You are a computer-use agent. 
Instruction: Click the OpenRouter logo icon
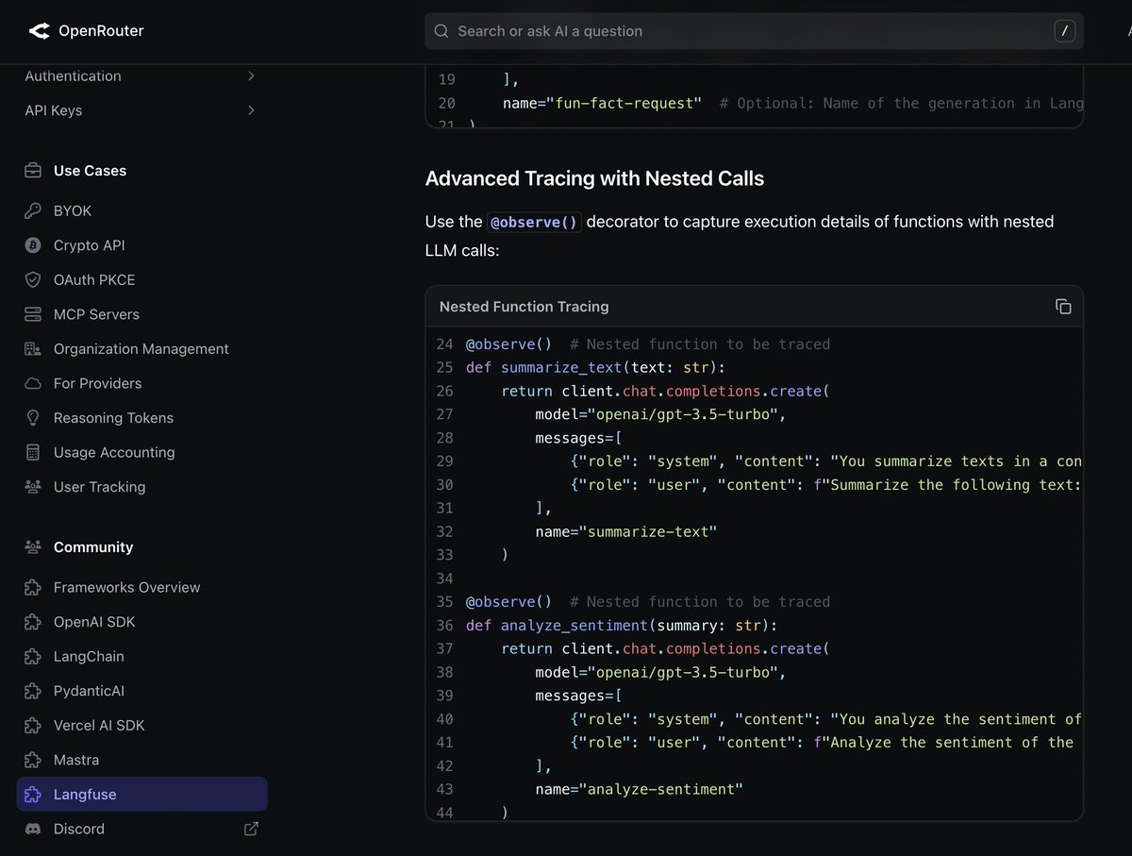39,31
